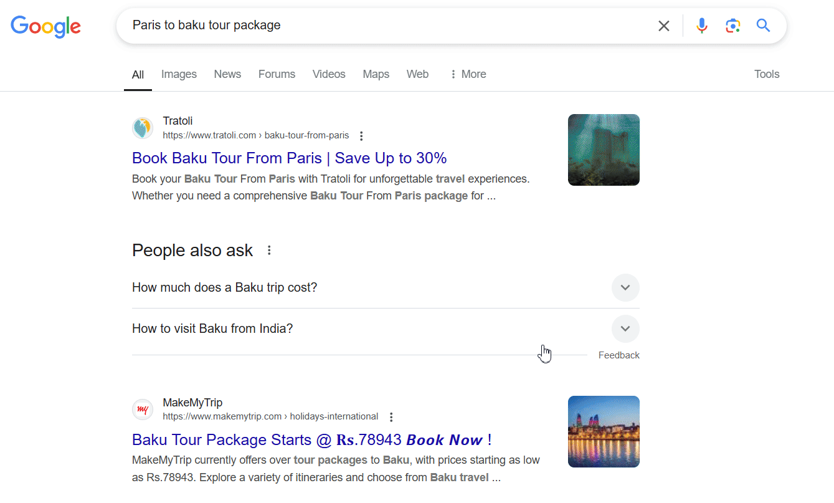Open the More search filters dropdown
Viewport: 834px width, 503px height.
coord(467,74)
